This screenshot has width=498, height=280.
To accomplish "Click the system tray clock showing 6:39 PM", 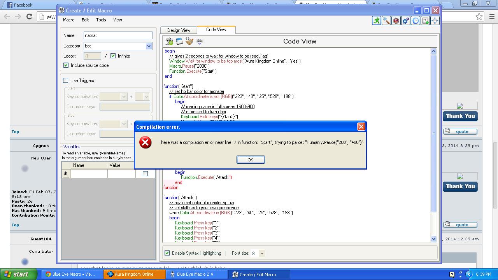I will 483,274.
